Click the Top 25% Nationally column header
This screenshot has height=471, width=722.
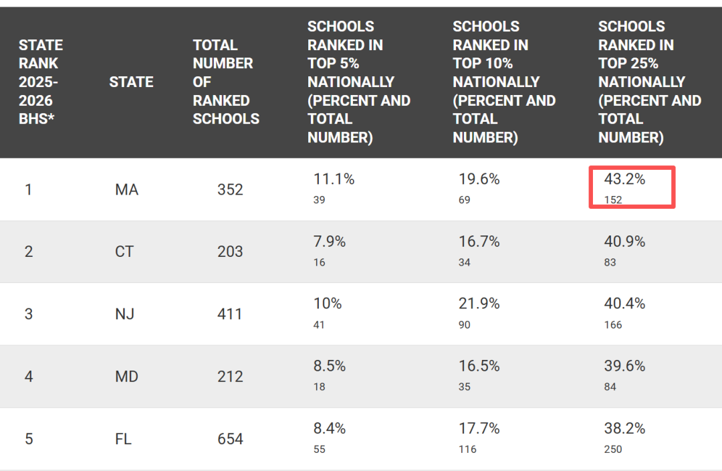(650, 82)
